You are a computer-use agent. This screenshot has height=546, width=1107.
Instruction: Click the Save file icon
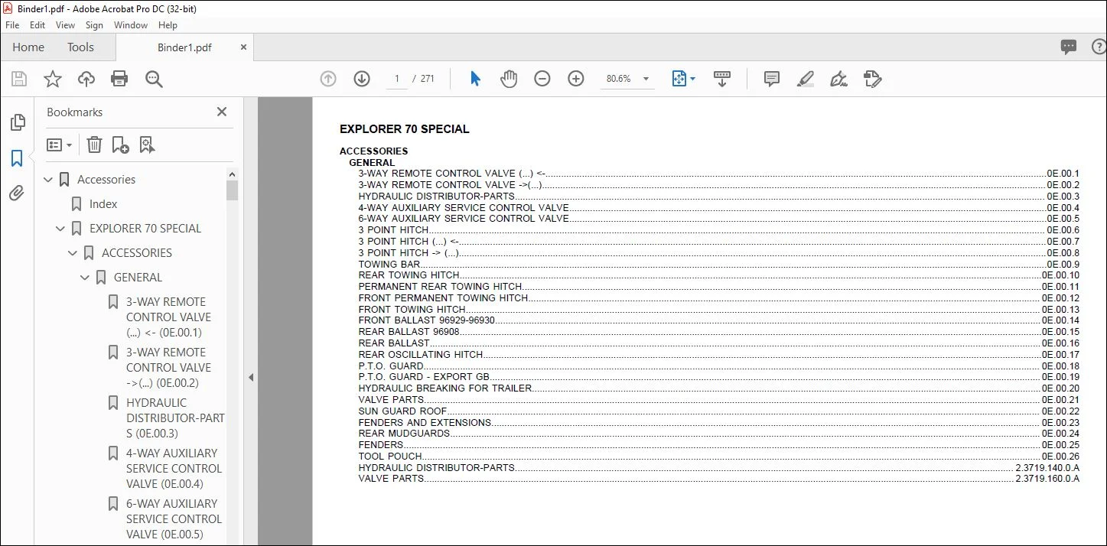[x=19, y=79]
